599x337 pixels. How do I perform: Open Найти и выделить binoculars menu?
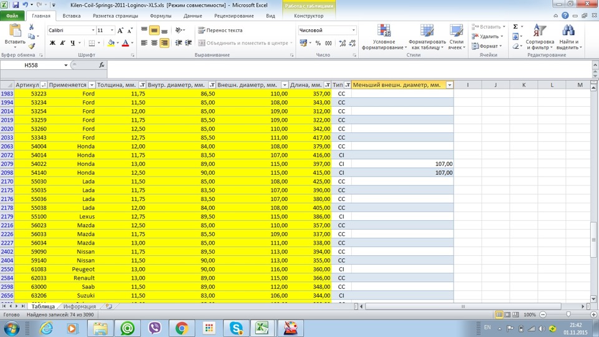tap(569, 37)
